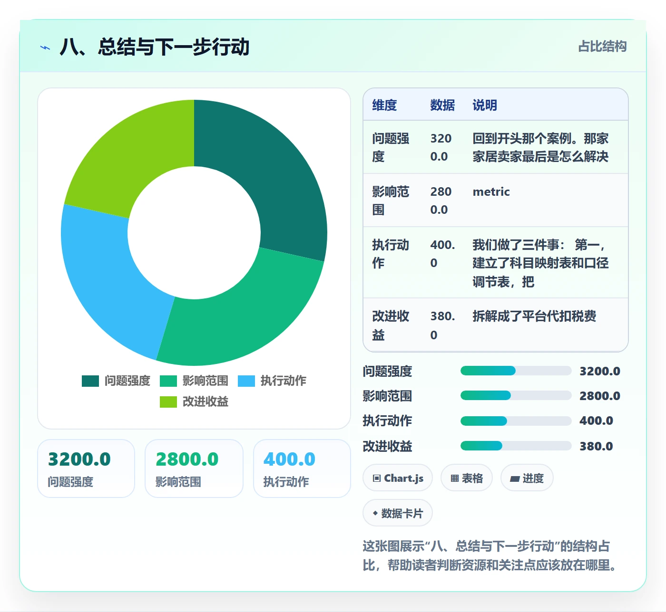
Task: Click the 3200.0 value beside progress bar
Action: [x=599, y=371]
